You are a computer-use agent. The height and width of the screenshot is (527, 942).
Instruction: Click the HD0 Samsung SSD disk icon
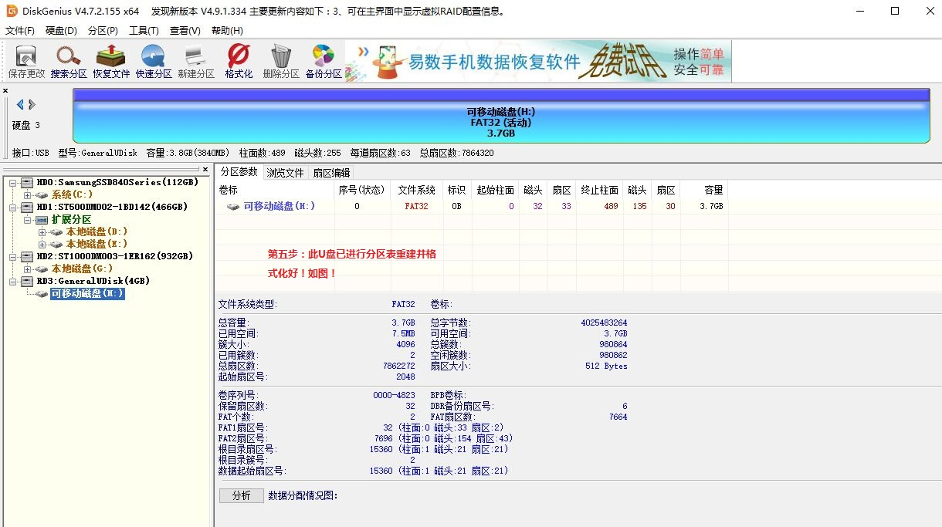click(x=27, y=182)
